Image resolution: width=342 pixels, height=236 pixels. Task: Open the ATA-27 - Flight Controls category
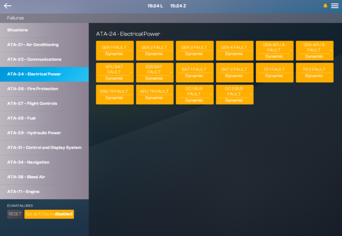(x=44, y=104)
